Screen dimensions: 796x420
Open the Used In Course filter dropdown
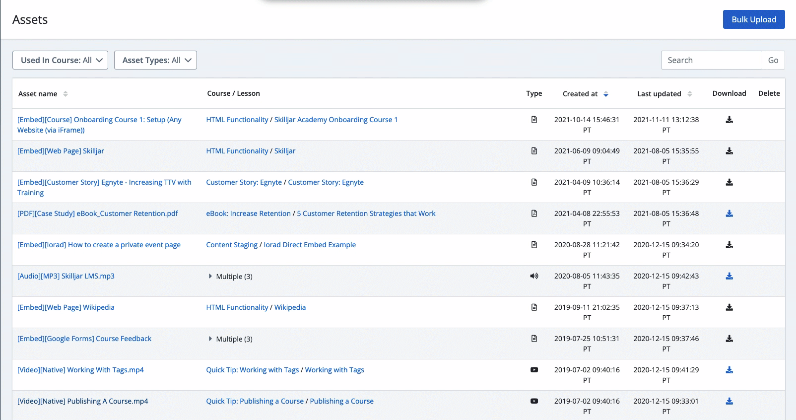[60, 60]
